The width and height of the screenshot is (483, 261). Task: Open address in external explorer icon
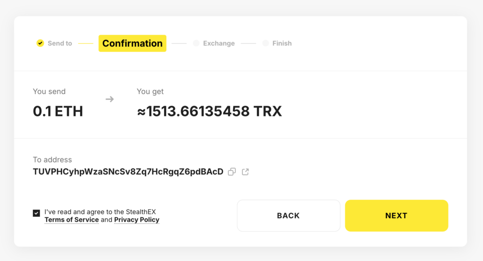click(x=245, y=172)
